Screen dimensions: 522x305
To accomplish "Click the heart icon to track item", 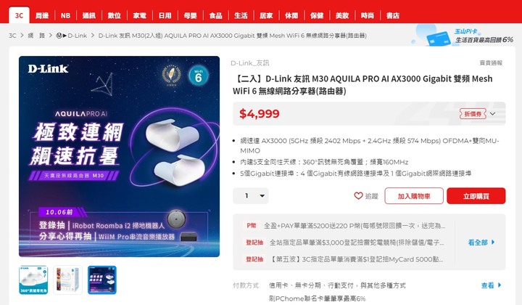I will click(x=358, y=195).
